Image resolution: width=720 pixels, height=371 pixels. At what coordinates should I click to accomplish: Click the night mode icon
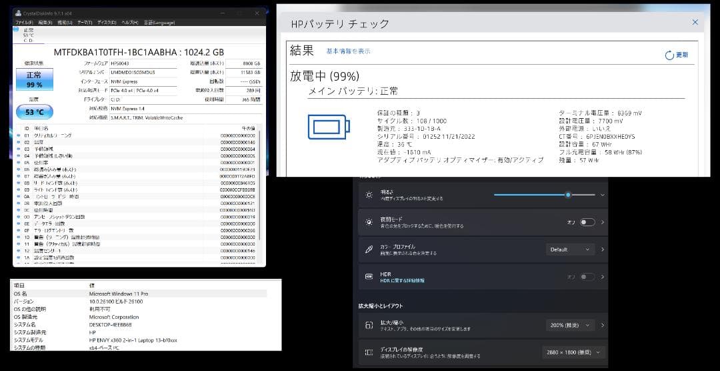369,222
